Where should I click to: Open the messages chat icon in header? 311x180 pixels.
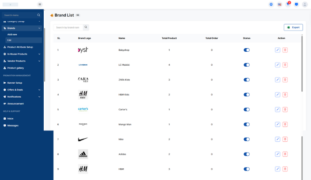(296, 4)
